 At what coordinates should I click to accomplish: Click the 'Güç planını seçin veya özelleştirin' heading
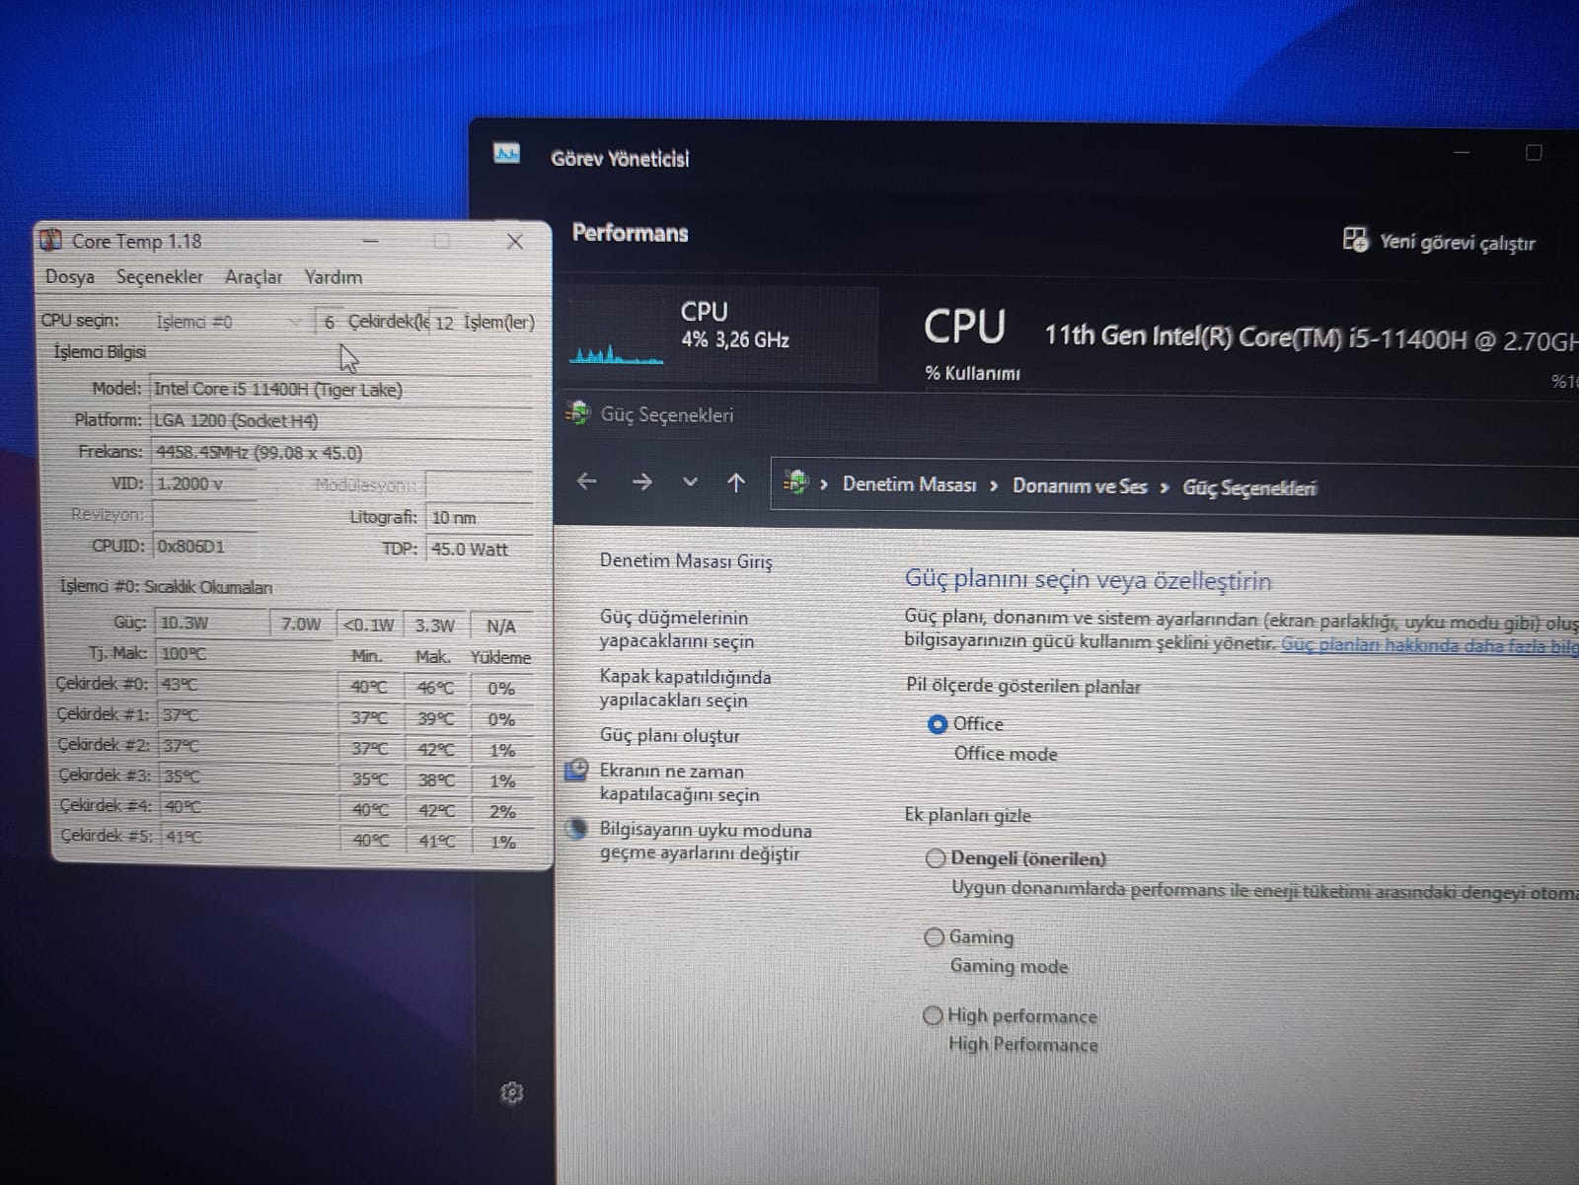1089,580
